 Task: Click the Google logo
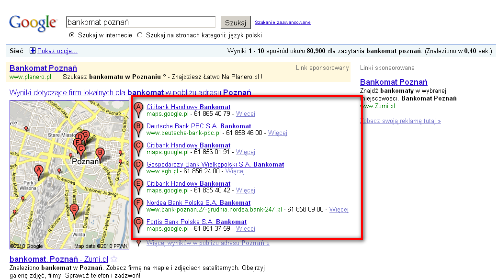tap(33, 23)
